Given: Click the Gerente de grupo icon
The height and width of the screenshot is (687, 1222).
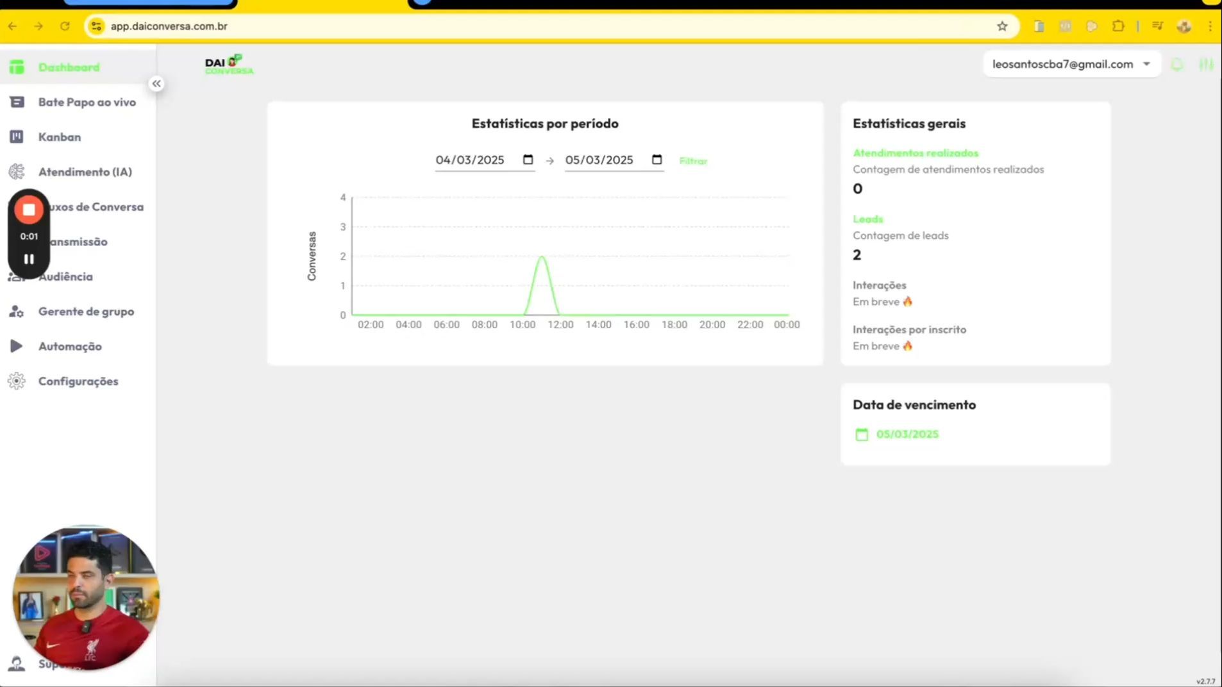Looking at the screenshot, I should tap(17, 311).
